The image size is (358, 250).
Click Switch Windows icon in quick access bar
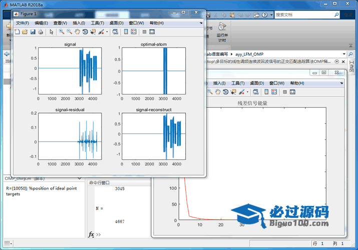point(257,15)
